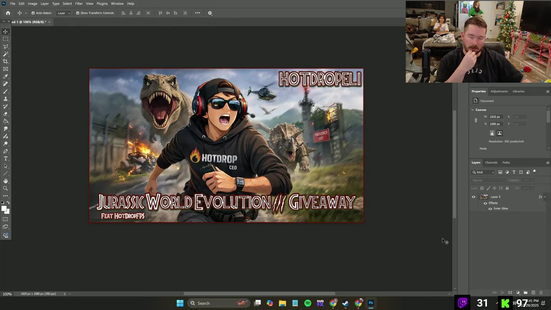This screenshot has height=310, width=551.
Task: Open the options bar settings gear
Action: (210, 13)
